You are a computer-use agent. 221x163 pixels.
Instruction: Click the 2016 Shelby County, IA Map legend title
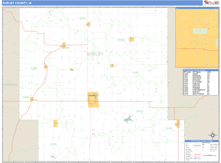202,141
